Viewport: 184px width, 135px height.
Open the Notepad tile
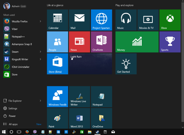(x=101, y=97)
